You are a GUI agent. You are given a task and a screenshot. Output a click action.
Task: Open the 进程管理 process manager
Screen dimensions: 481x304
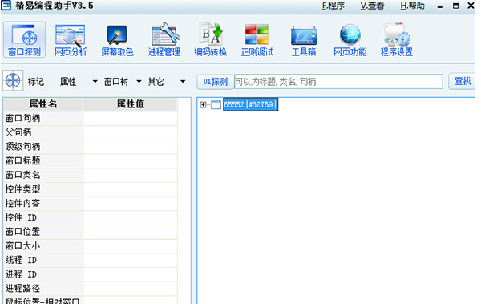click(x=164, y=39)
